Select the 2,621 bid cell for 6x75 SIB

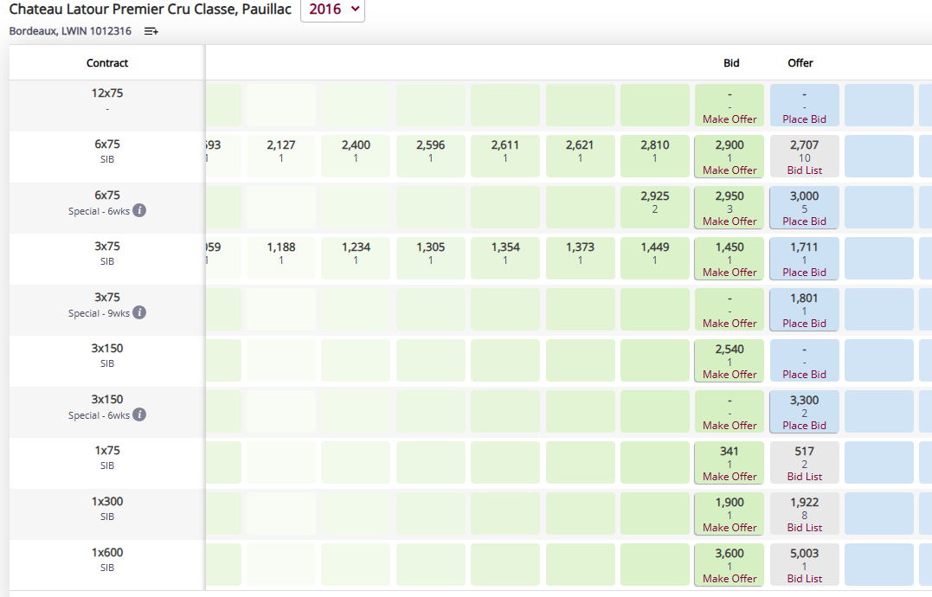pyautogui.click(x=580, y=157)
